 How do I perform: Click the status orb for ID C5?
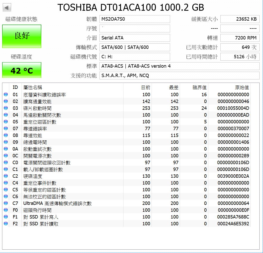pos(6,189)
